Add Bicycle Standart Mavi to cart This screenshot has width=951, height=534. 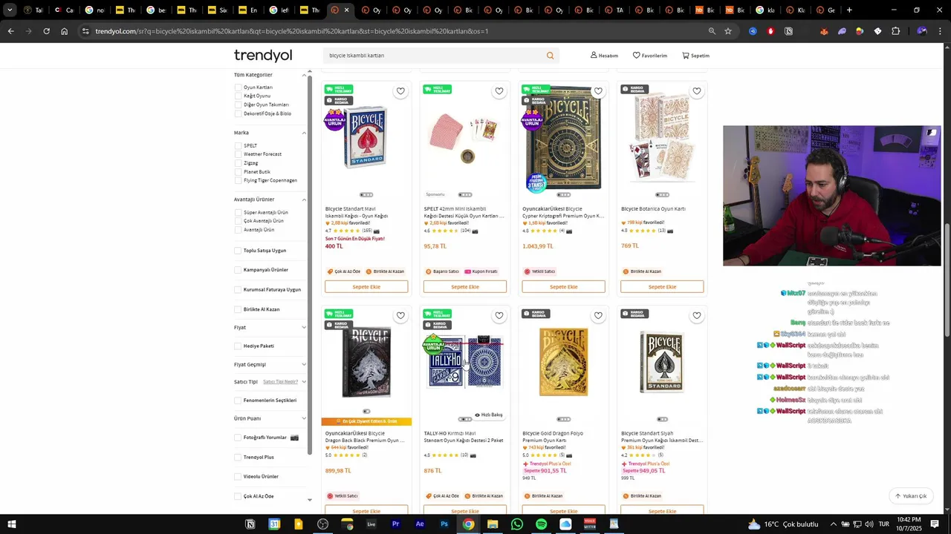click(366, 287)
